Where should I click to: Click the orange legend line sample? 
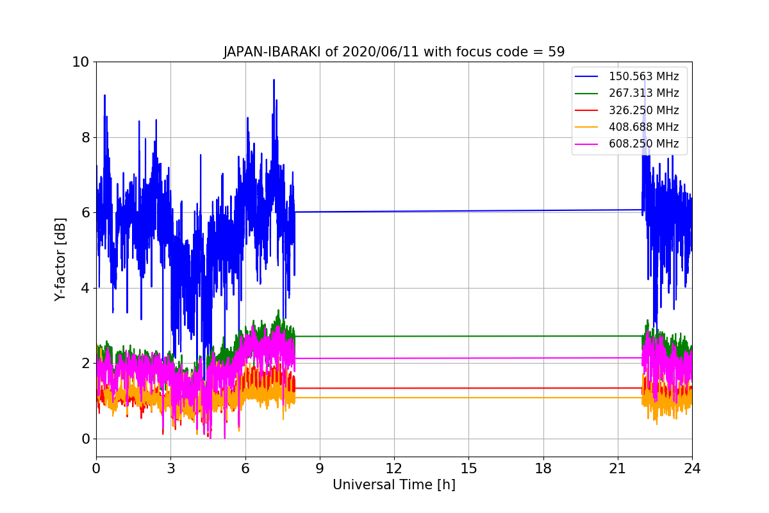[588, 127]
